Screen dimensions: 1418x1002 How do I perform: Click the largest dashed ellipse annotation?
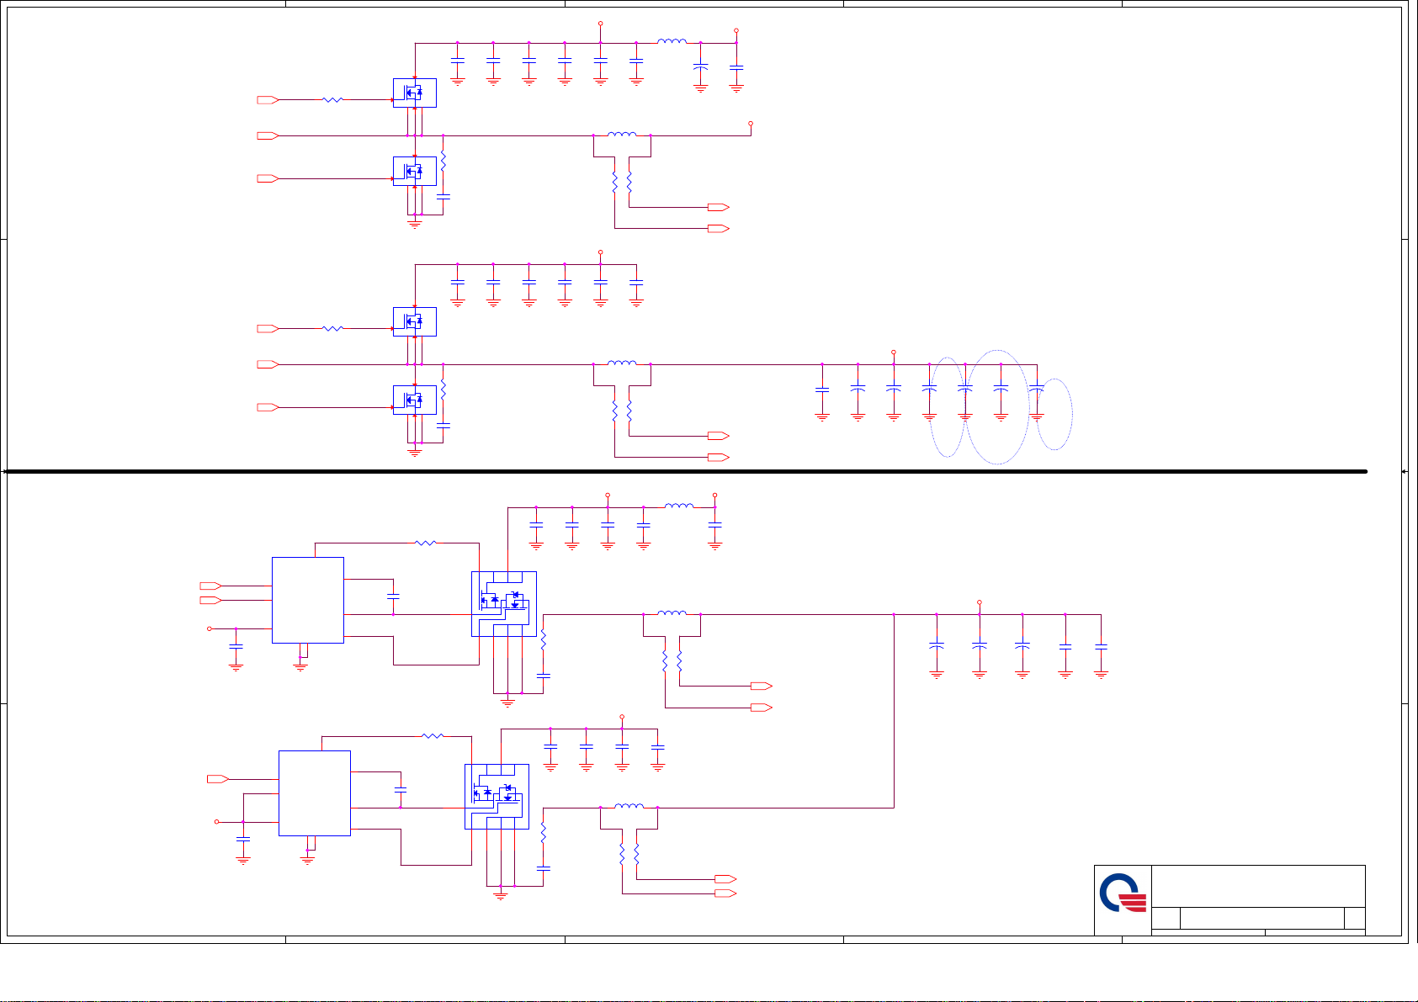tap(996, 406)
